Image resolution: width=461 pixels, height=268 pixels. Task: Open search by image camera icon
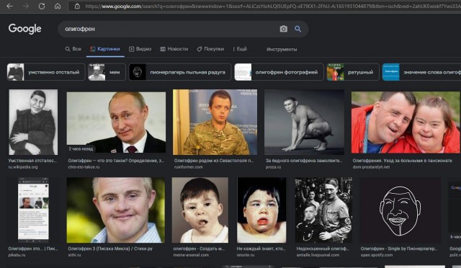coord(283,29)
